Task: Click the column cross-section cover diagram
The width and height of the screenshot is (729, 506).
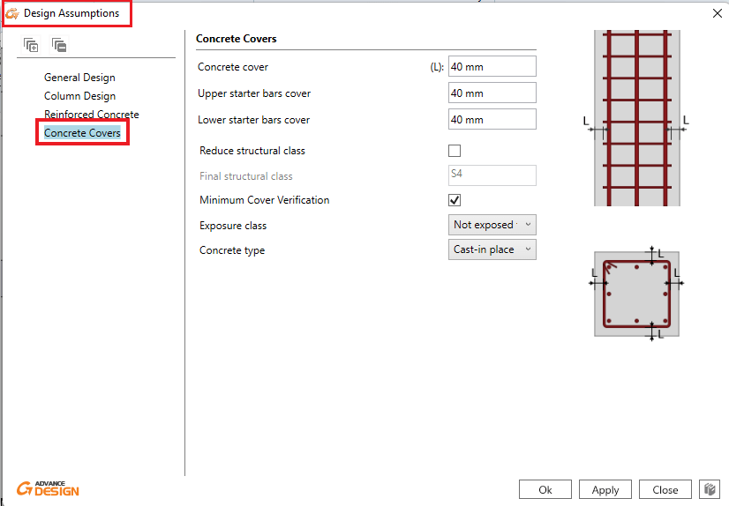Action: (x=637, y=294)
